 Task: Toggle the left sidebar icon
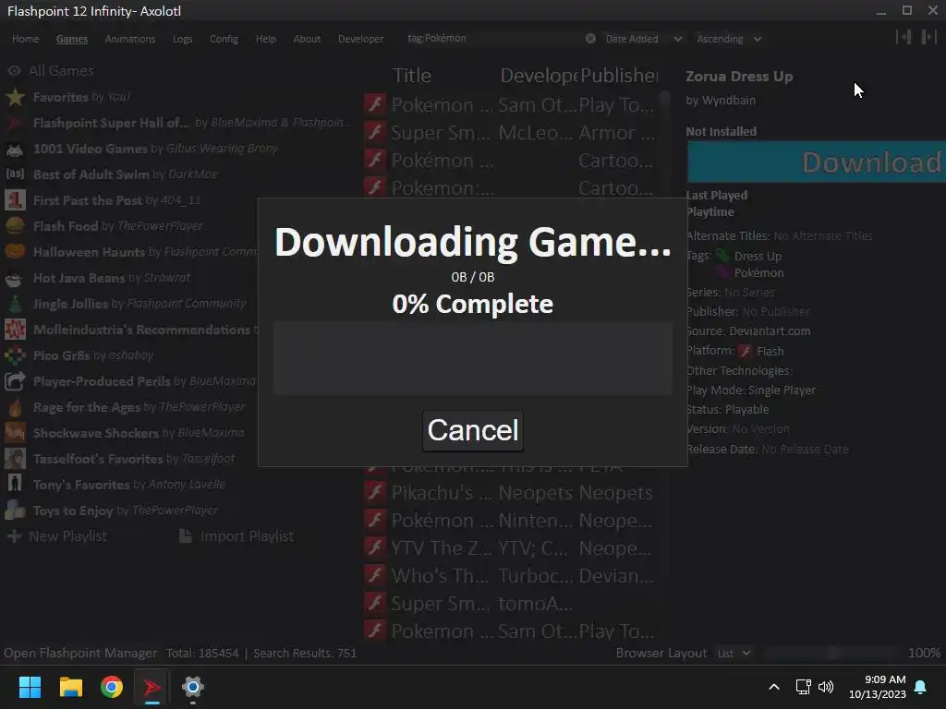[904, 37]
